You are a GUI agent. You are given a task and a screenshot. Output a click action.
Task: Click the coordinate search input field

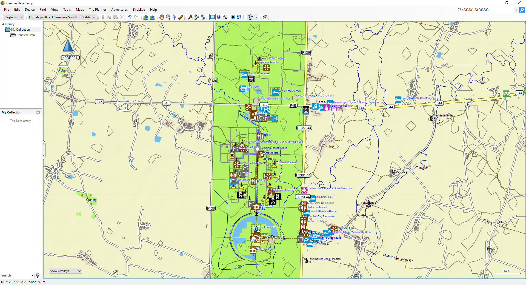pos(485,10)
